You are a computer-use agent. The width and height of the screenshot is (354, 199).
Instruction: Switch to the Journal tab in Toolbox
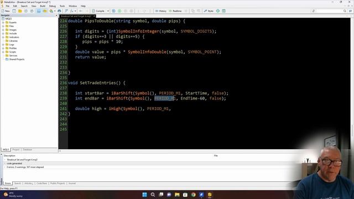72,184
